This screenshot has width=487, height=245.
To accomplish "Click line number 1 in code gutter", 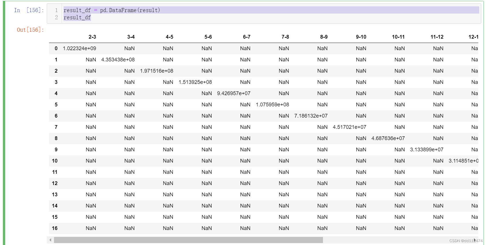I will pos(56,10).
